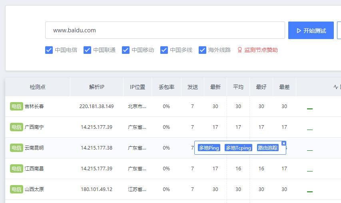Uncheck the 海外线路 checkbox

[202, 50]
